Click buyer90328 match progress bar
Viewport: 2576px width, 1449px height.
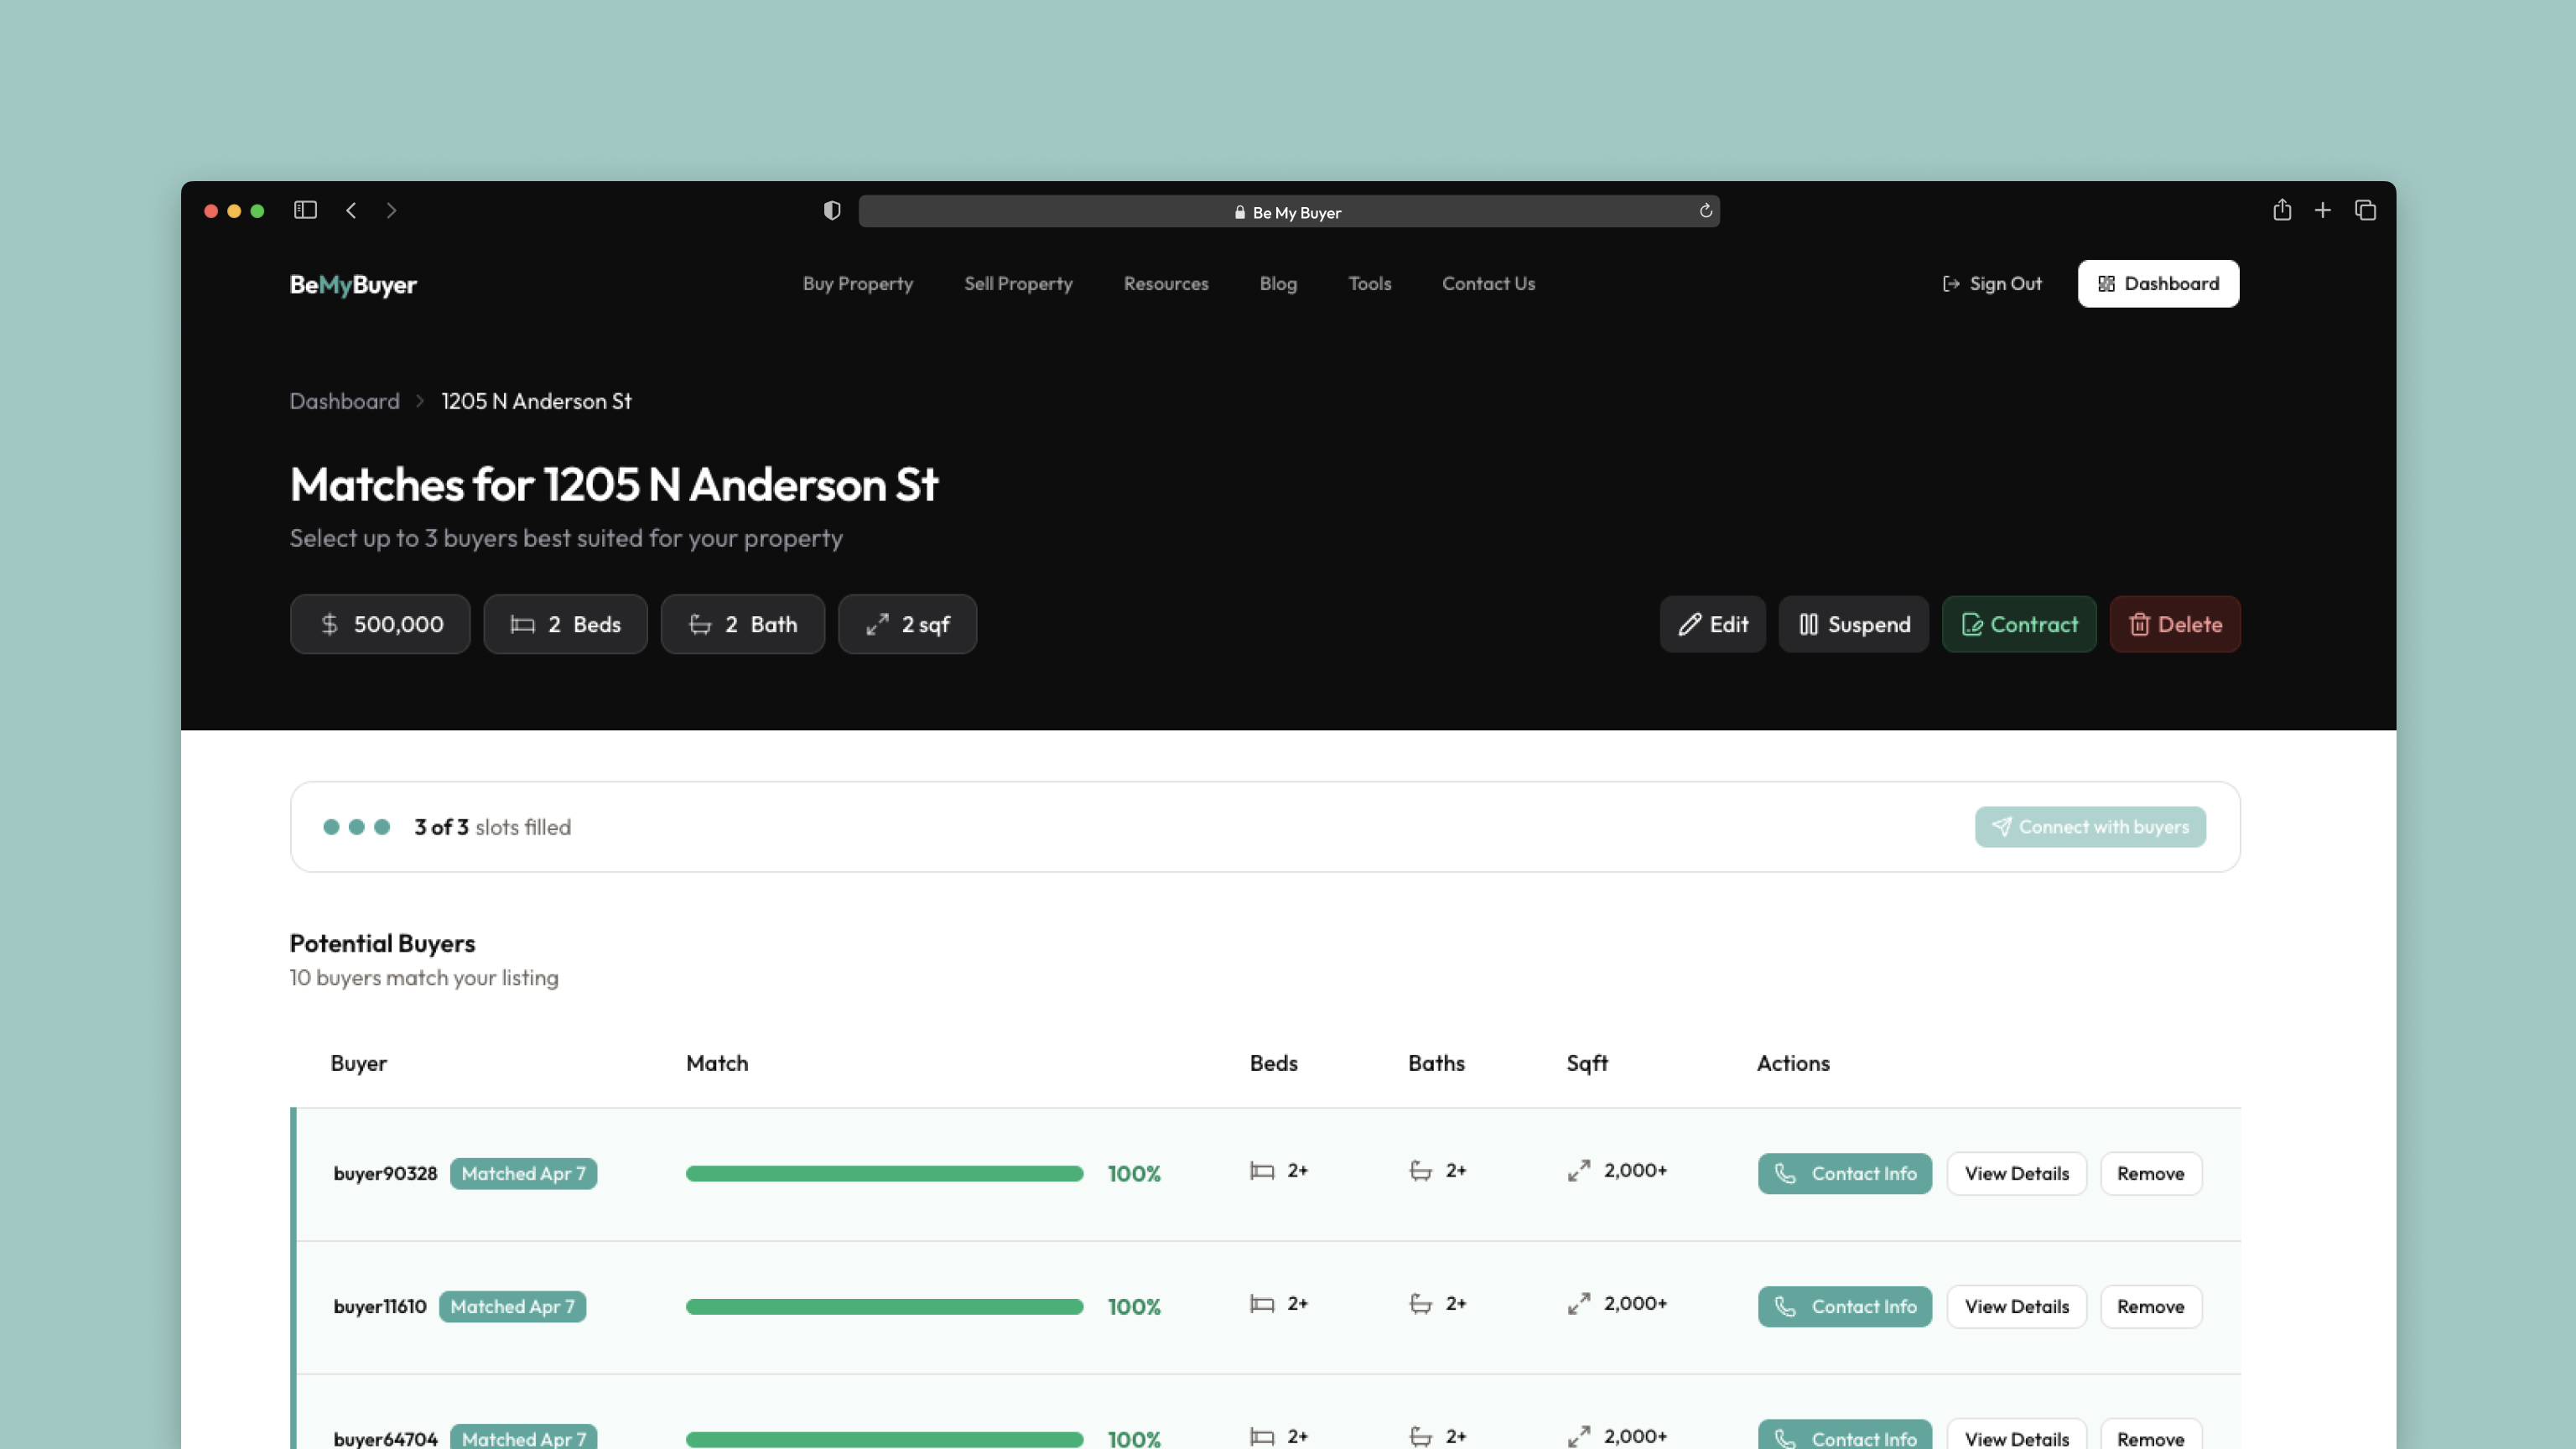point(884,1173)
